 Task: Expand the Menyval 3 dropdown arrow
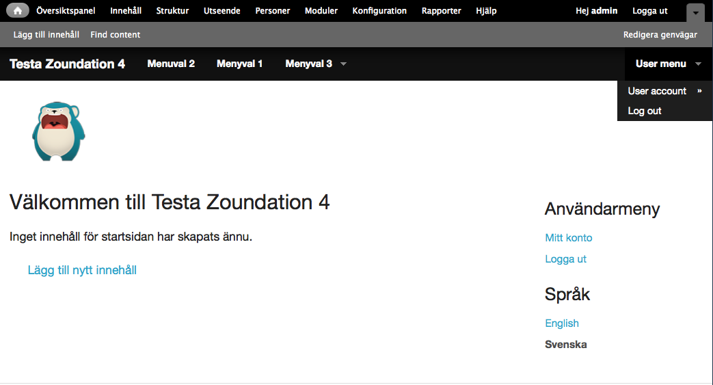[343, 64]
